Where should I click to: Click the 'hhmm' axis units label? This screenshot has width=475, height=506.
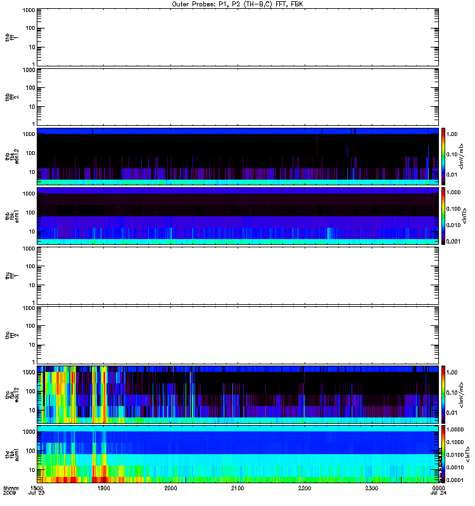(x=11, y=488)
